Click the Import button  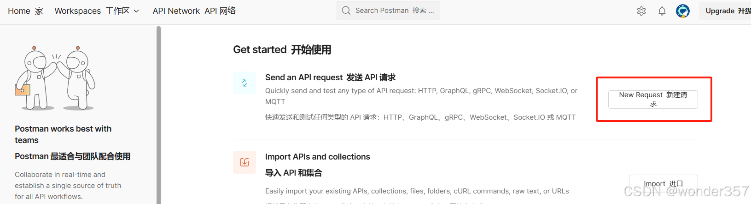[664, 184]
